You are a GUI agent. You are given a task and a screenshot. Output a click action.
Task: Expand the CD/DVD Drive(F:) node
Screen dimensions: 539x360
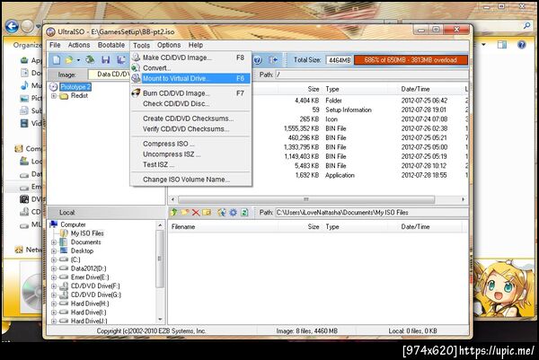point(54,286)
